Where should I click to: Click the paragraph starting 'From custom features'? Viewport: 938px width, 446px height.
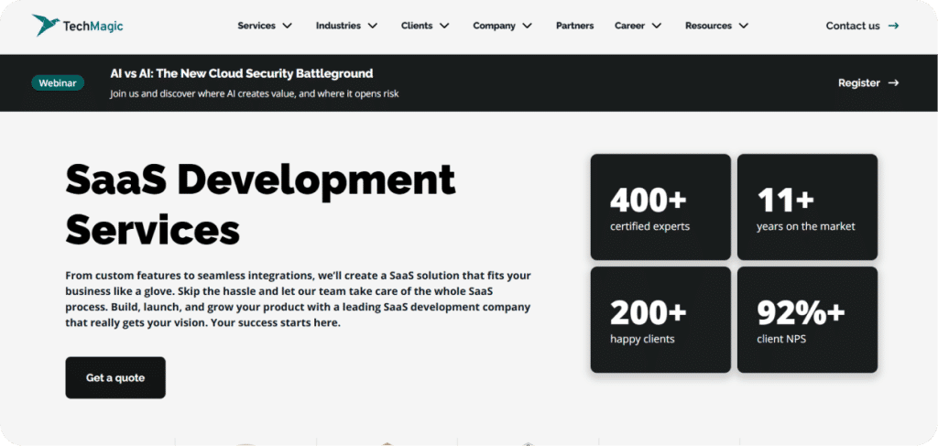pyautogui.click(x=298, y=299)
